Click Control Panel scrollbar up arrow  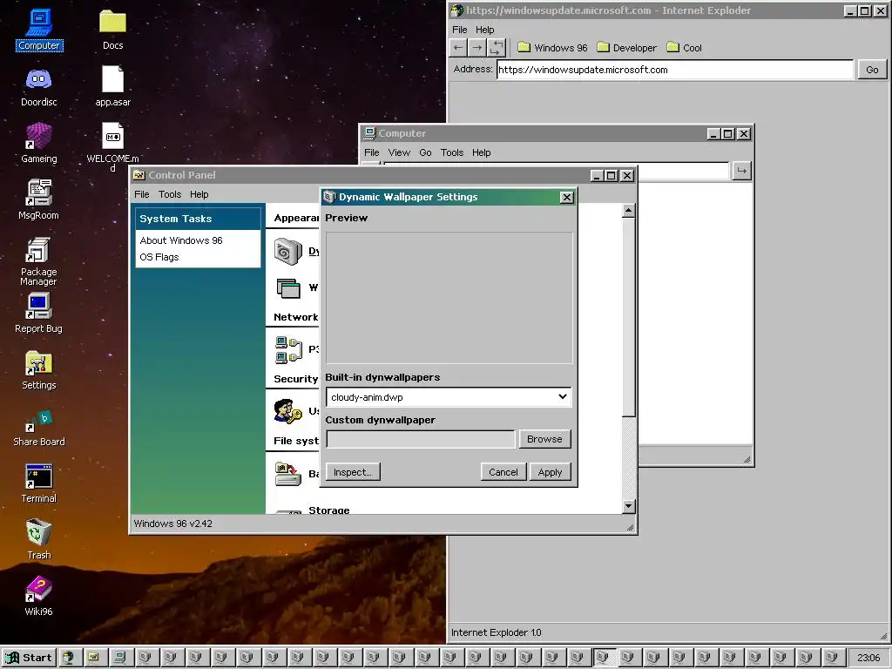pos(628,211)
